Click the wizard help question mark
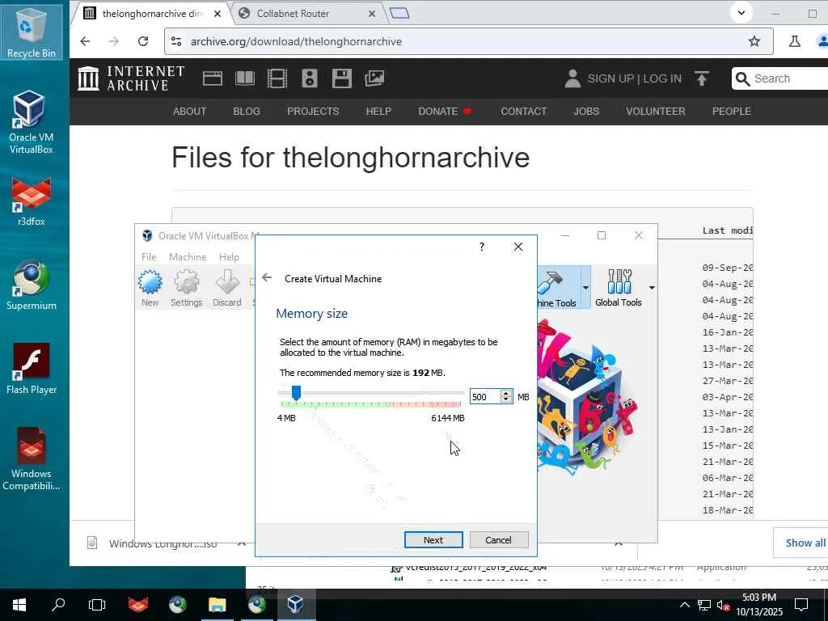This screenshot has height=621, width=828. coord(482,247)
